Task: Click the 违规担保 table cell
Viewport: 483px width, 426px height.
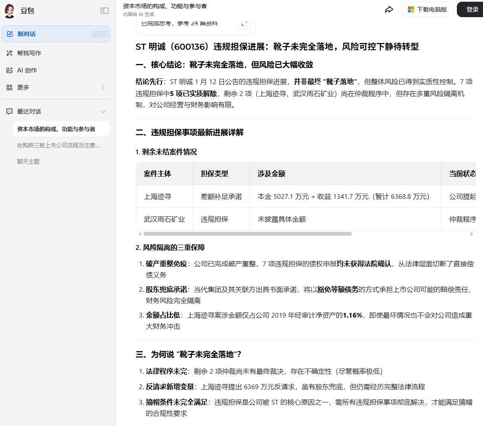Action: pyautogui.click(x=222, y=219)
